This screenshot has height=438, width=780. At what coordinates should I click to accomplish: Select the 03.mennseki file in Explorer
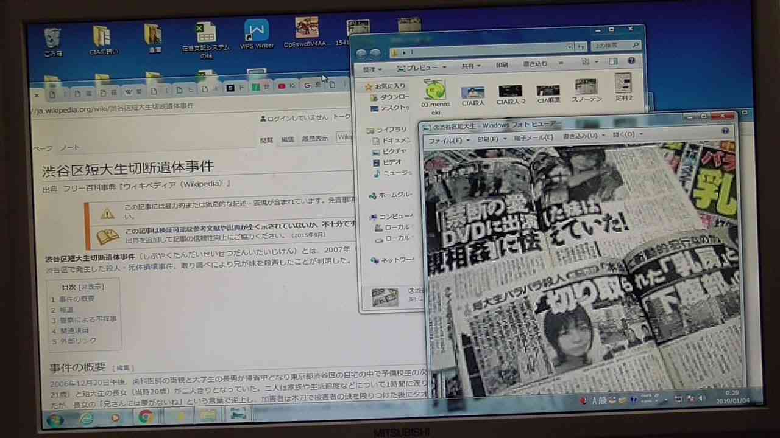pos(435,97)
